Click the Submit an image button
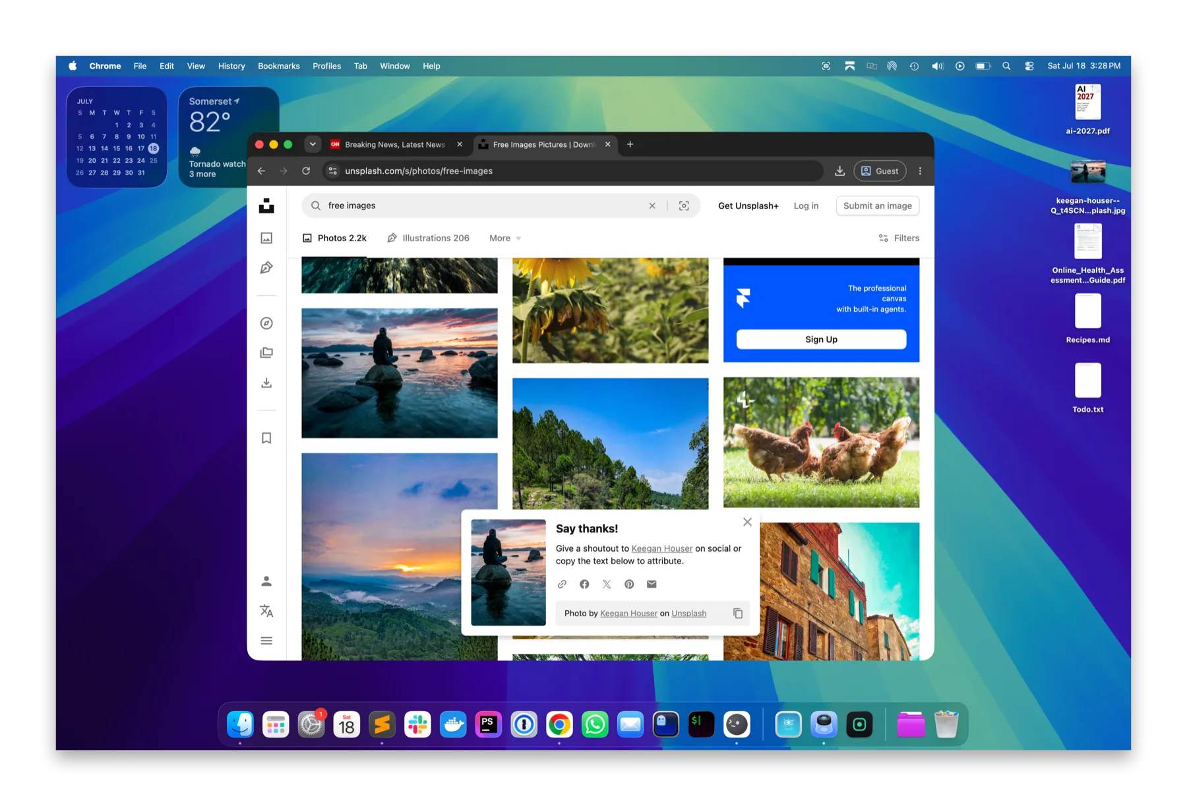1187x806 pixels. 877,206
